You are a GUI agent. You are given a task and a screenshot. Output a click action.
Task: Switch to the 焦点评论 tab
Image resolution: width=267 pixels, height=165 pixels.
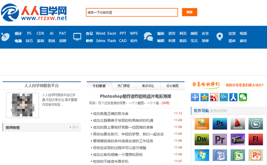click(148, 86)
